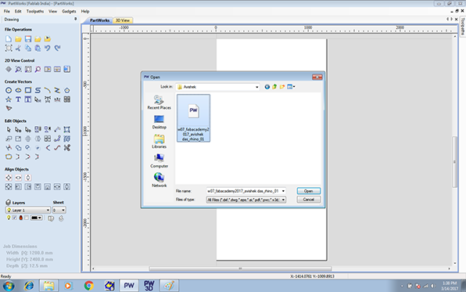
Task: Pin the Drawing panel with the pin icon
Action: click(76, 19)
